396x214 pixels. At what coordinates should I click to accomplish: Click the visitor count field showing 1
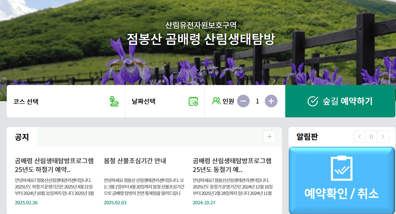pos(257,101)
